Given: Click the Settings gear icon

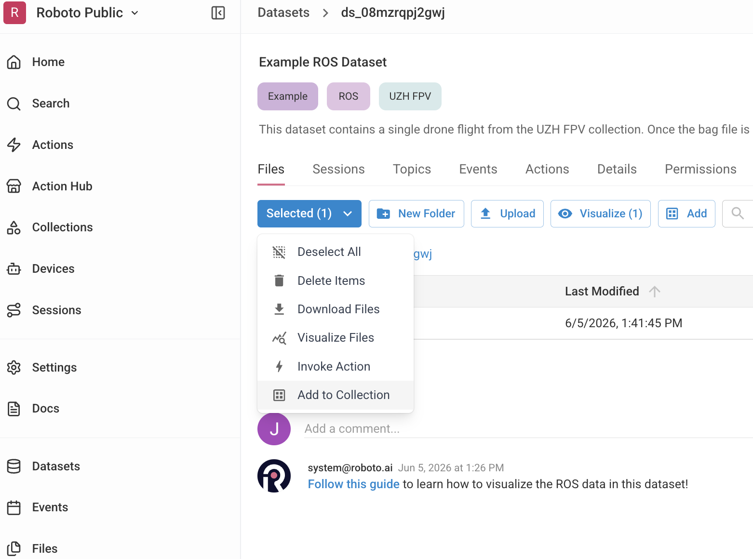Looking at the screenshot, I should (14, 368).
